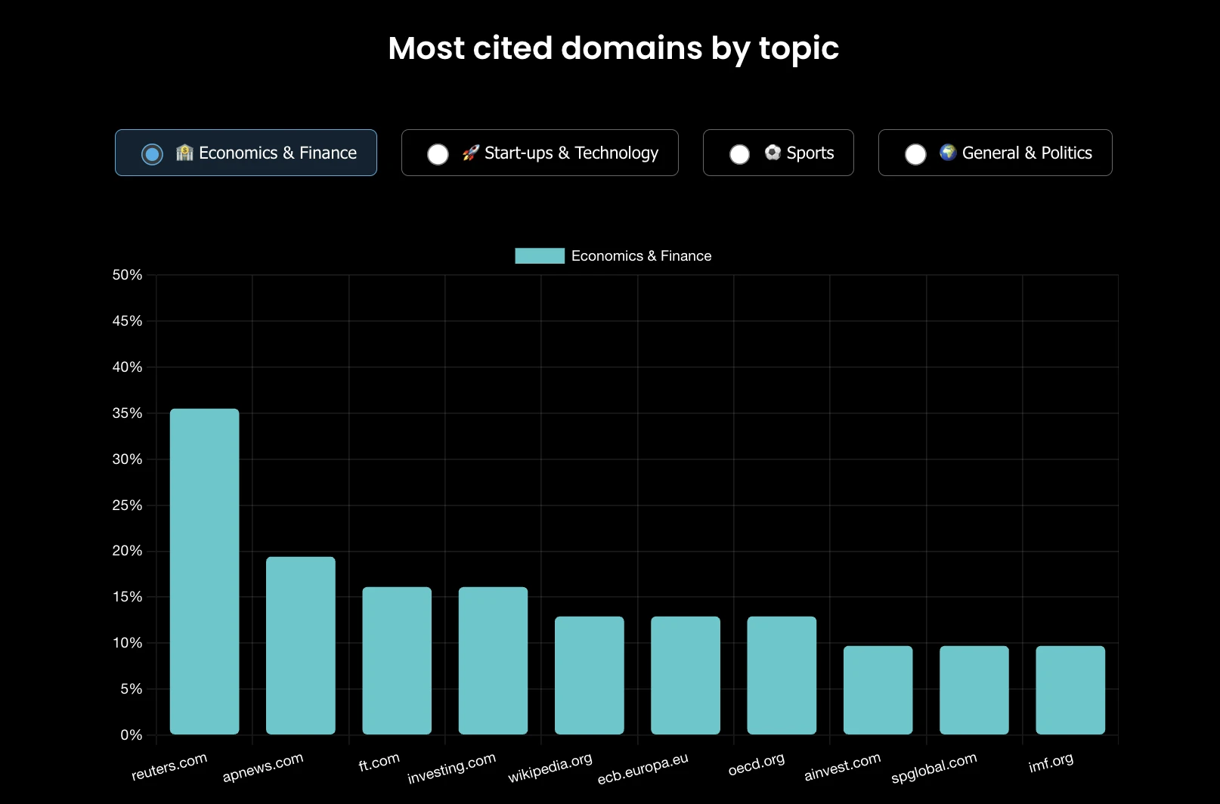
Task: Select the General & Politics radio button
Action: pos(915,154)
